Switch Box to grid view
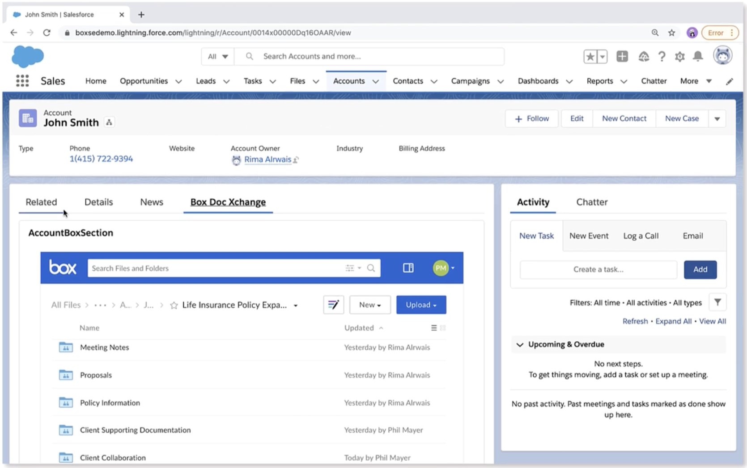 [x=443, y=328]
